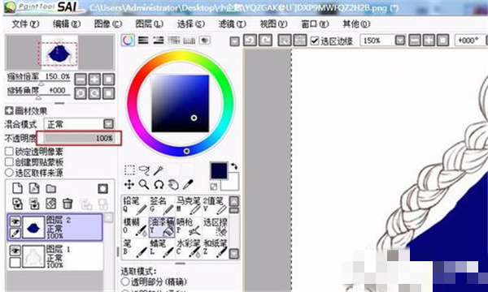
Task: Select 选区取样来源 radio option
Action: (x=9, y=173)
